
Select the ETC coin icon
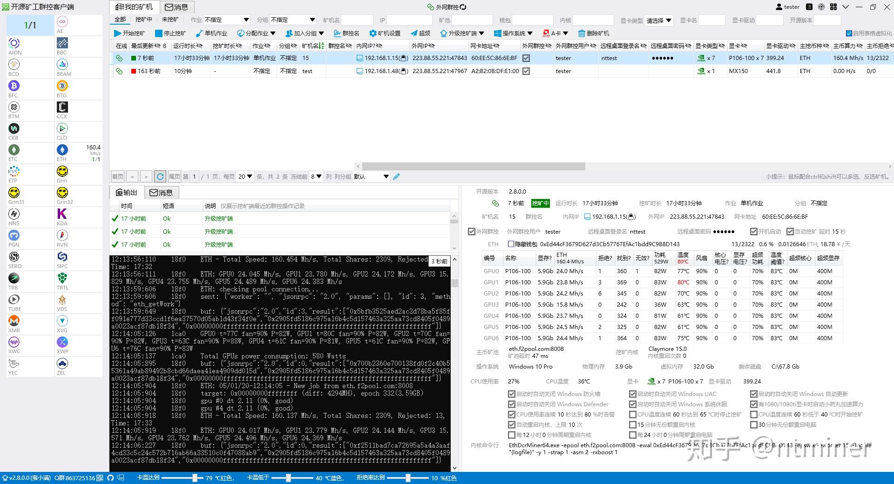click(14, 150)
